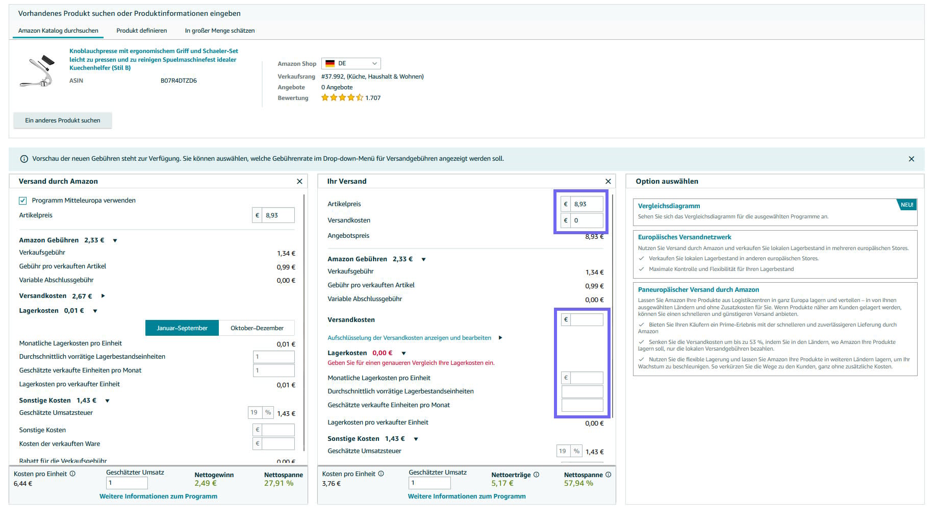The width and height of the screenshot is (936, 522).
Task: Click Nettospanne value 57,94 %
Action: [x=578, y=483]
